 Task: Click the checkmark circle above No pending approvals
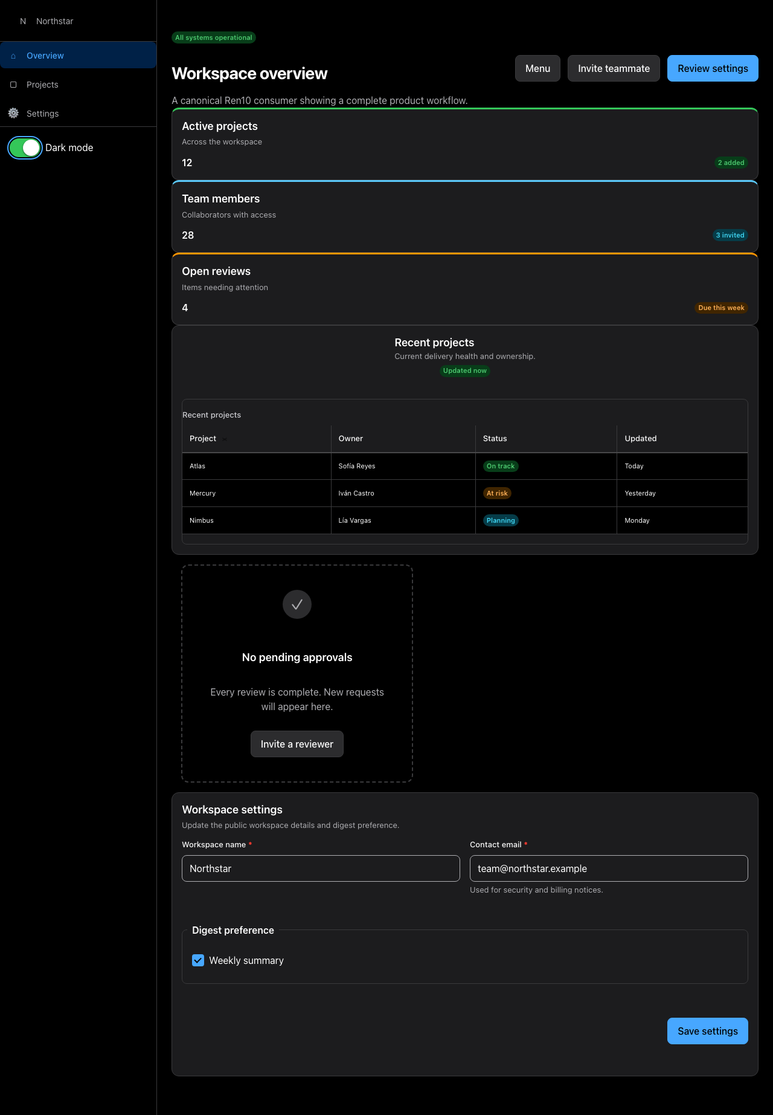(297, 604)
